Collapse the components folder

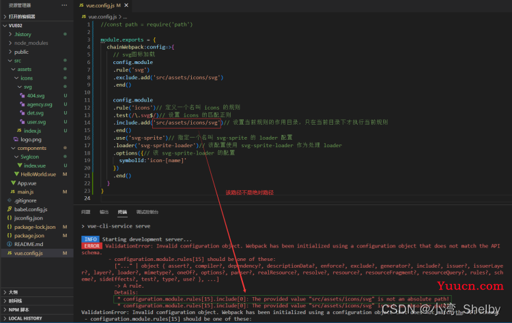[x=14, y=148]
